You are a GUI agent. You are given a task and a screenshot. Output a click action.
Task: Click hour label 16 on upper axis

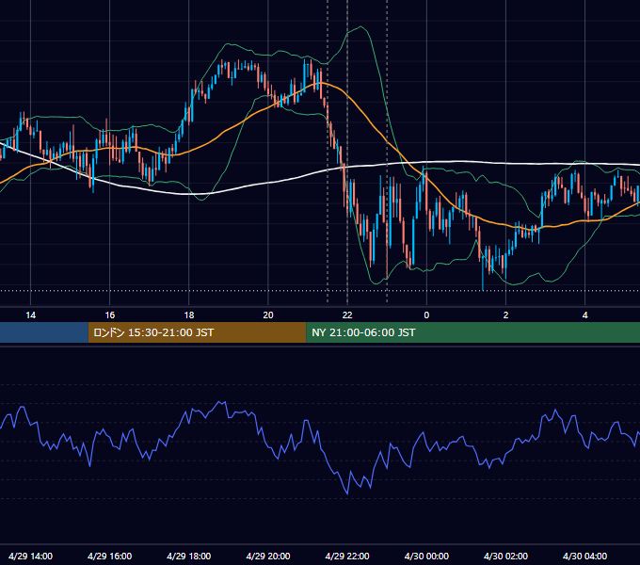point(110,315)
